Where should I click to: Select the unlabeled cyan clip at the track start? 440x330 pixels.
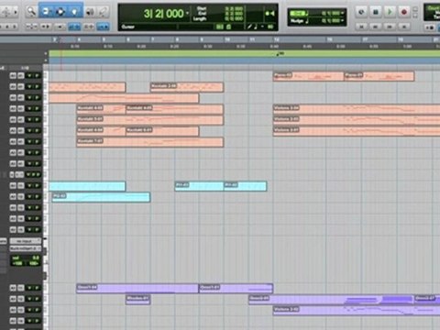click(x=87, y=186)
